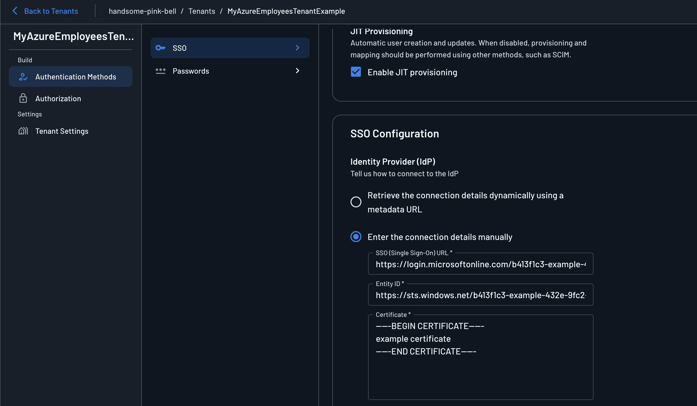Open Tenants breadcrumb link
697x406 pixels.
click(x=202, y=11)
